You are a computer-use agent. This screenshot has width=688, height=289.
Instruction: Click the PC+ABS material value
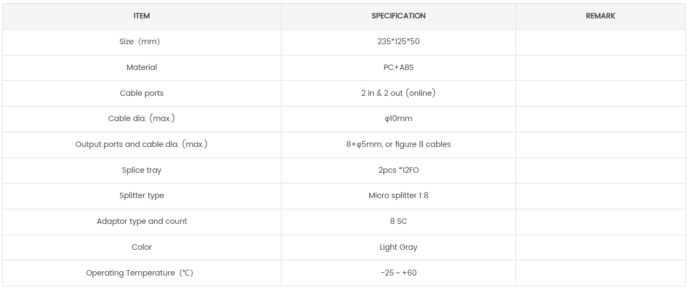pyautogui.click(x=398, y=67)
